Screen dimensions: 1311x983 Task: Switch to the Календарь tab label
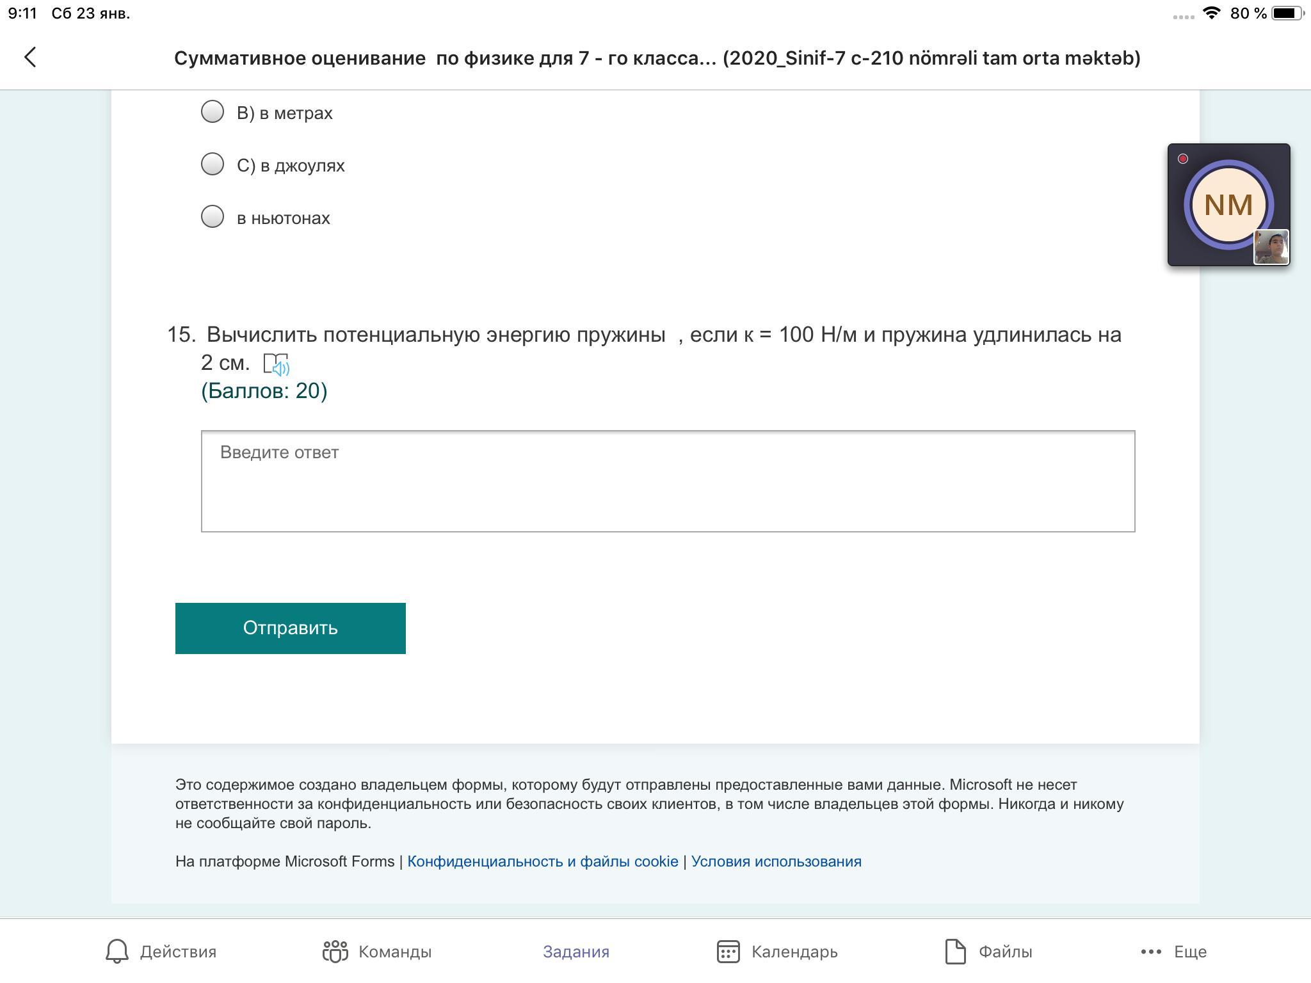tap(794, 952)
